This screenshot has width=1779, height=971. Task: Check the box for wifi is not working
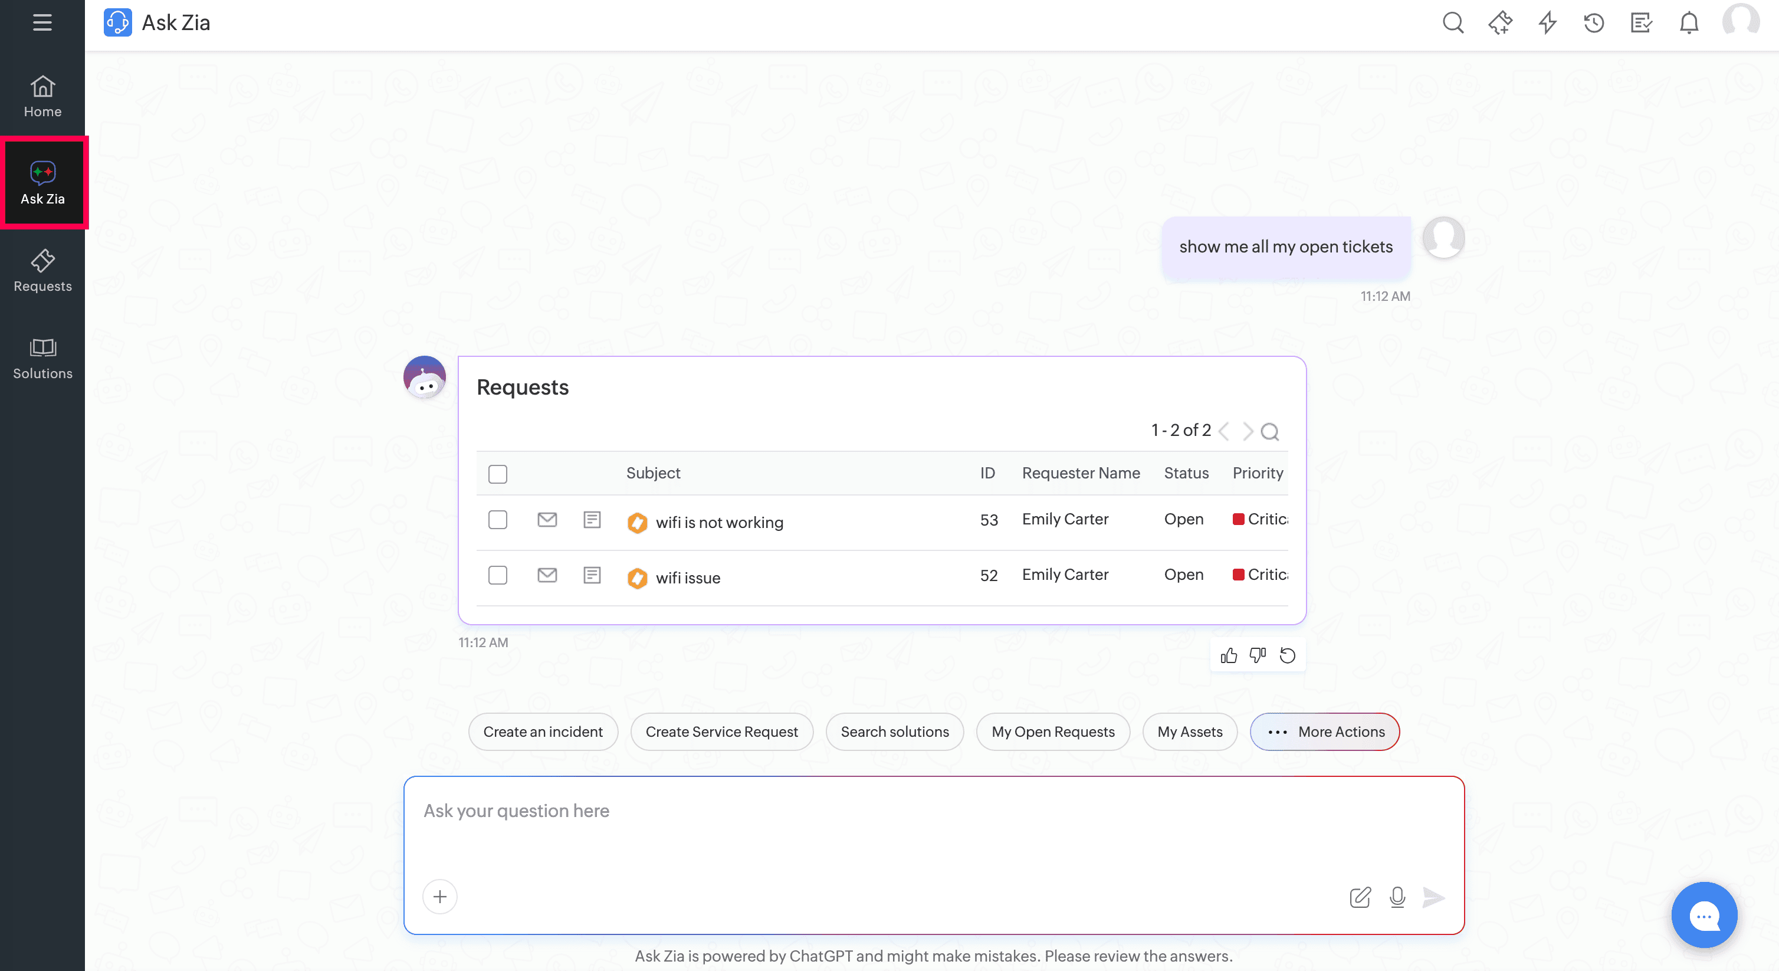tap(497, 519)
